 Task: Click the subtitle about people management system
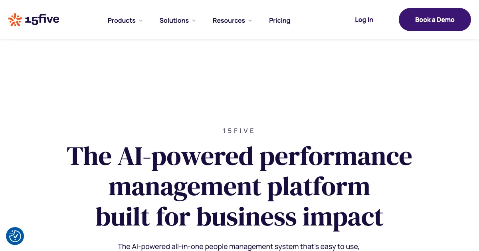[x=239, y=246]
